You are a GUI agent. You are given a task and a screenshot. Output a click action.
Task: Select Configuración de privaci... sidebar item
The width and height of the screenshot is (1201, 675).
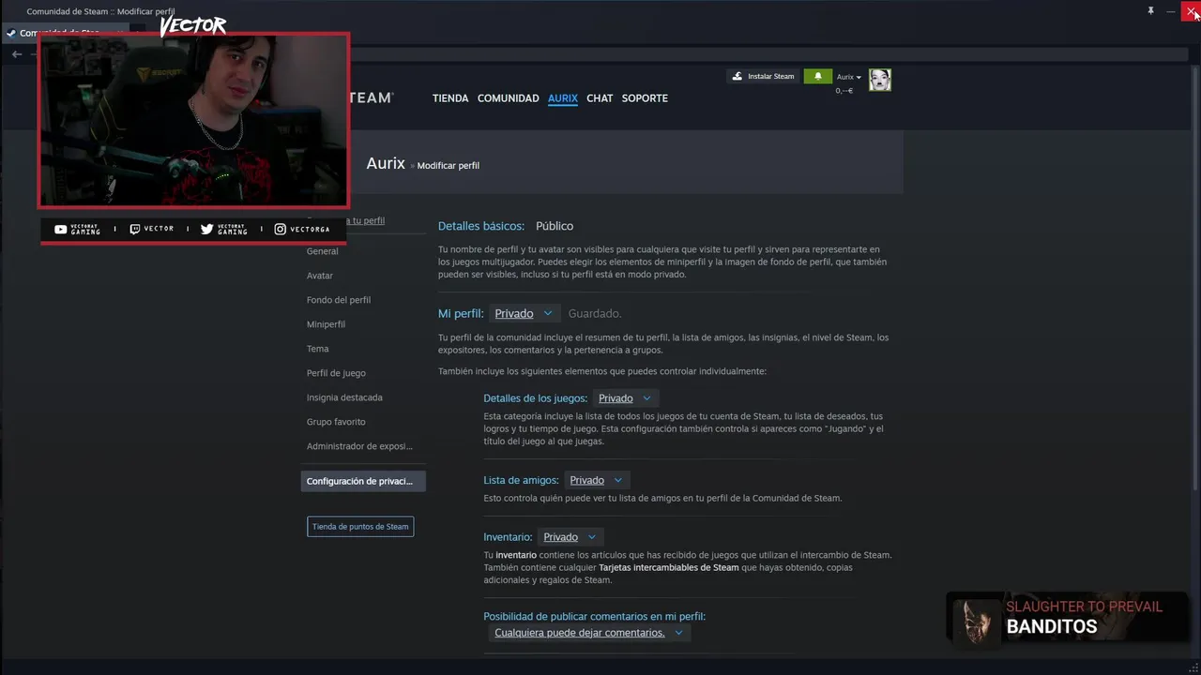(363, 481)
